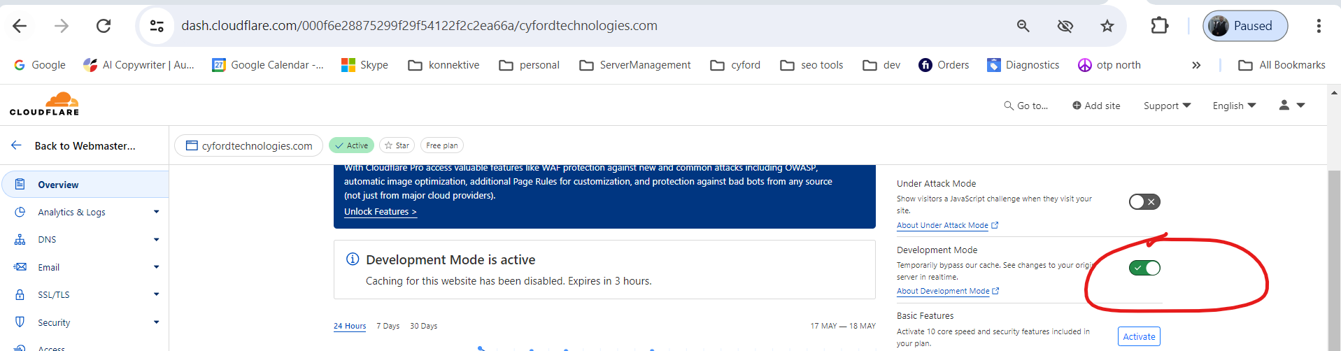The image size is (1341, 351).
Task: Click the Add site plus icon
Action: point(1077,106)
